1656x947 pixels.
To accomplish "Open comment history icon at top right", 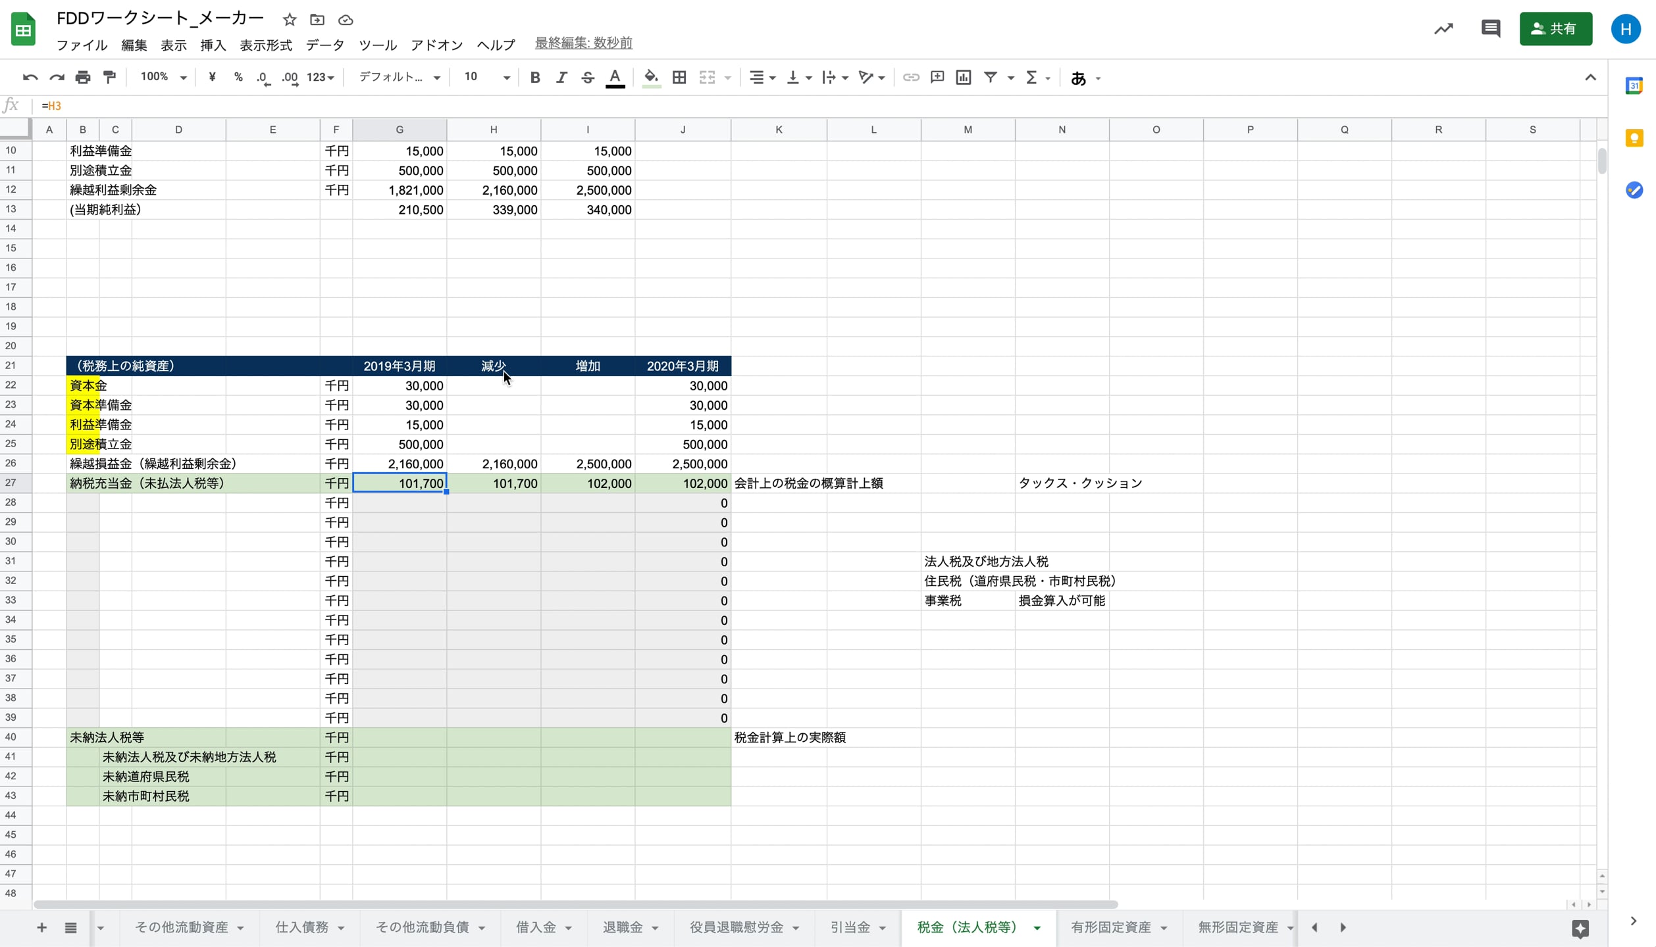I will point(1490,29).
